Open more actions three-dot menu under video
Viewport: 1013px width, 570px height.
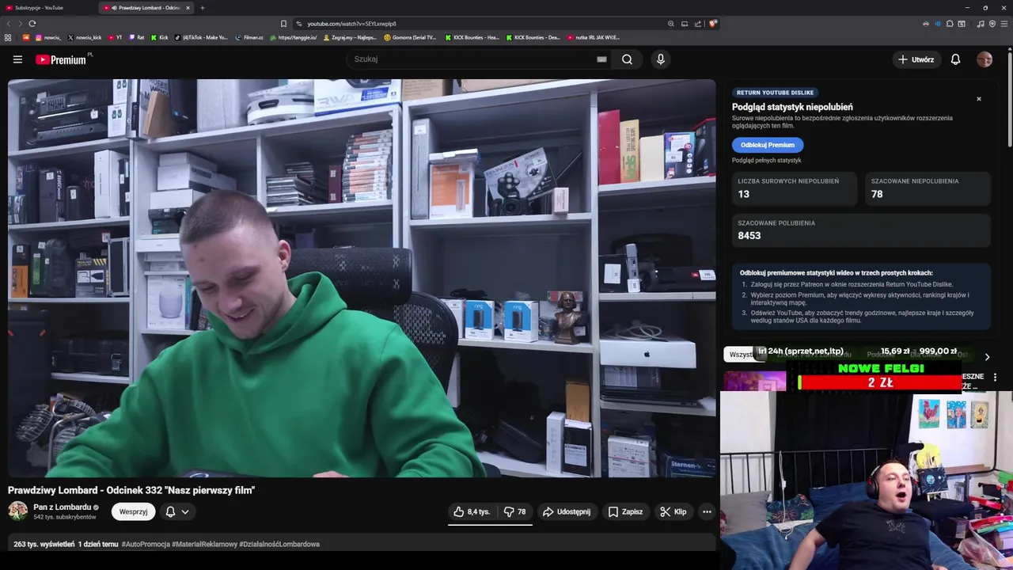click(x=707, y=511)
